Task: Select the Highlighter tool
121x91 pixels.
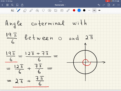Action: [x=31, y=10]
